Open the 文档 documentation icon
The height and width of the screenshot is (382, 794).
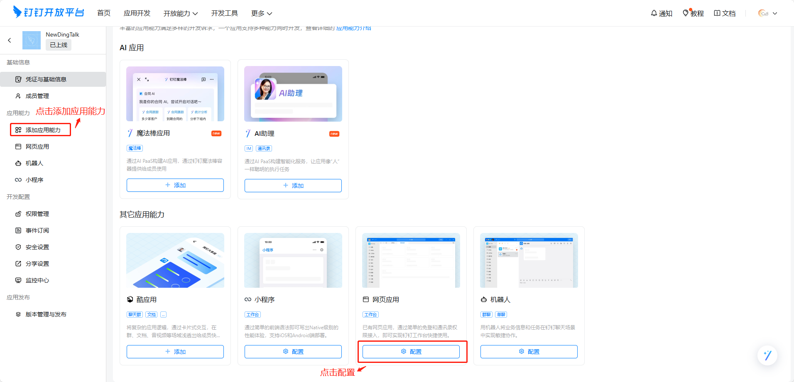point(717,13)
